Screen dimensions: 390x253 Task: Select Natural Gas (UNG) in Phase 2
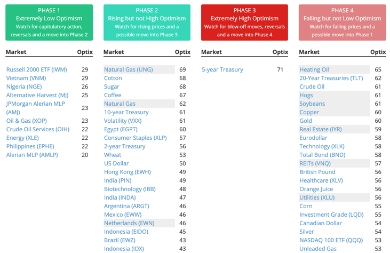128,69
